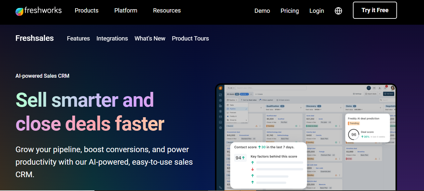This screenshot has height=191, width=424.
Task: Open the Resources menu
Action: coord(167,11)
